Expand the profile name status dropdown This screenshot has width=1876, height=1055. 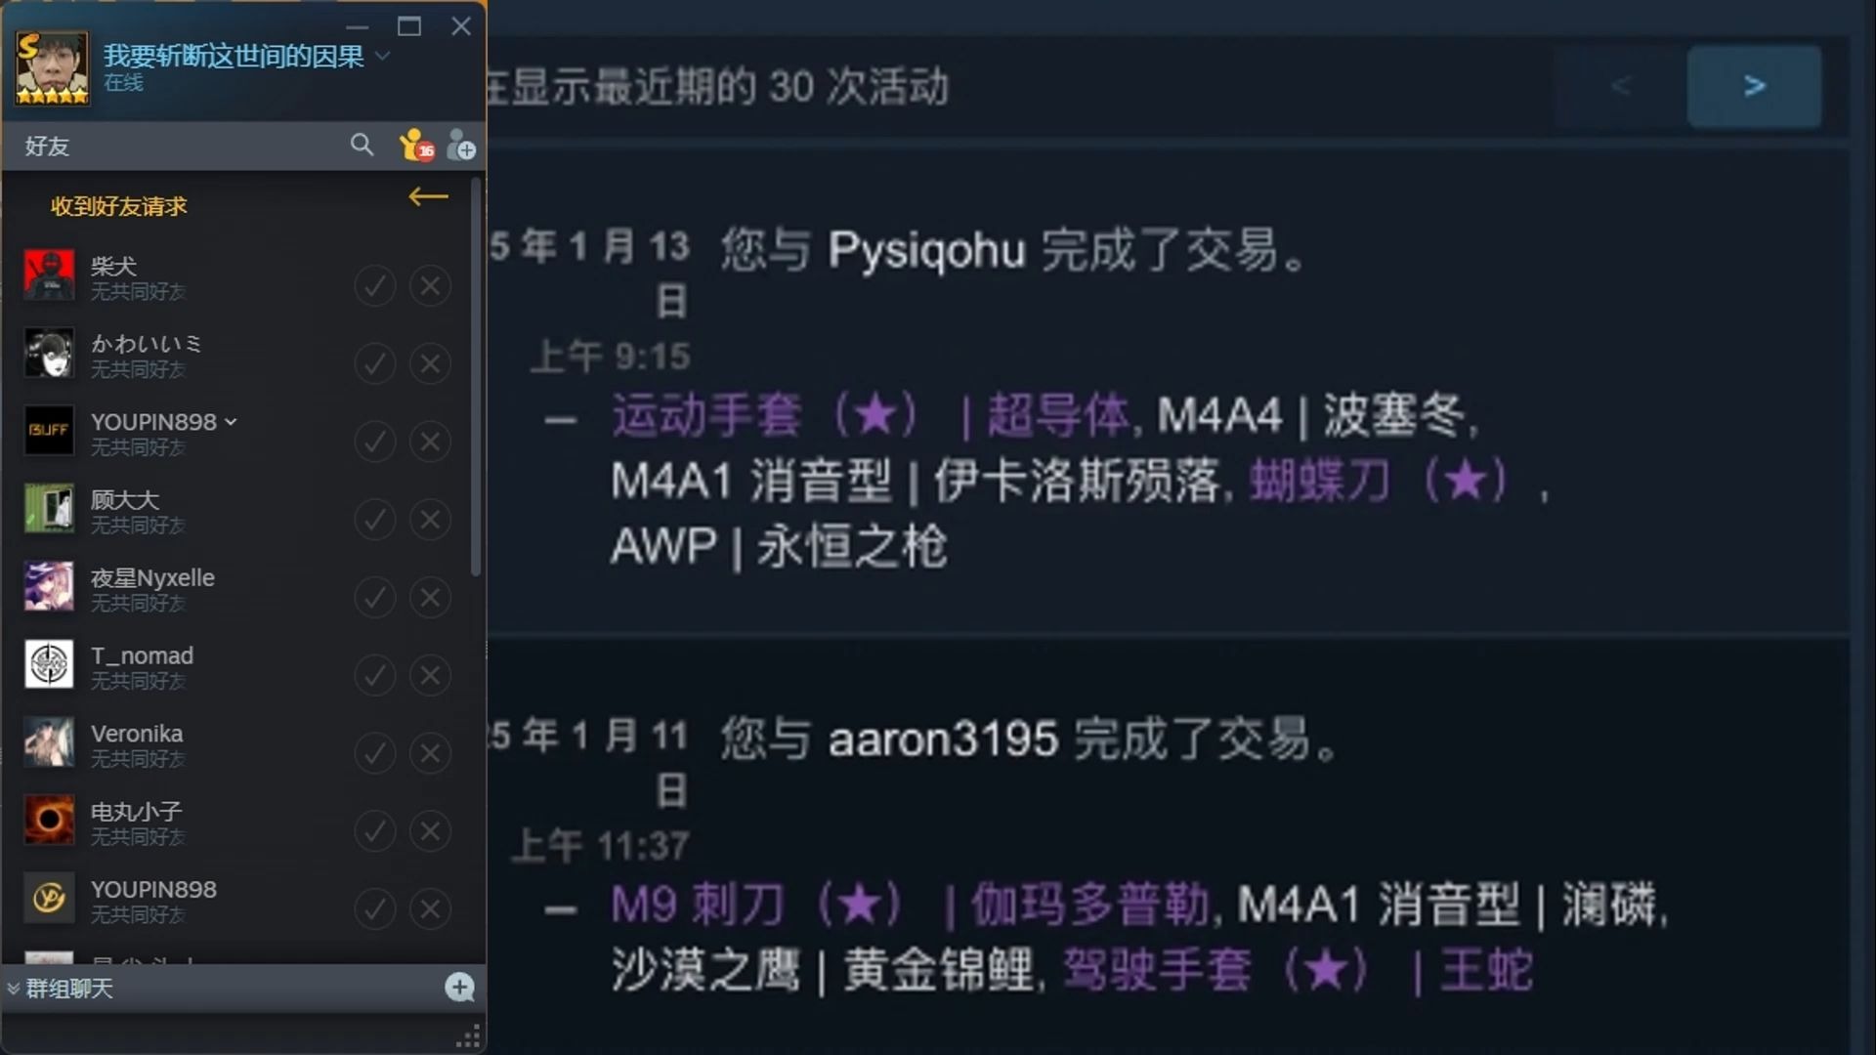(x=383, y=56)
